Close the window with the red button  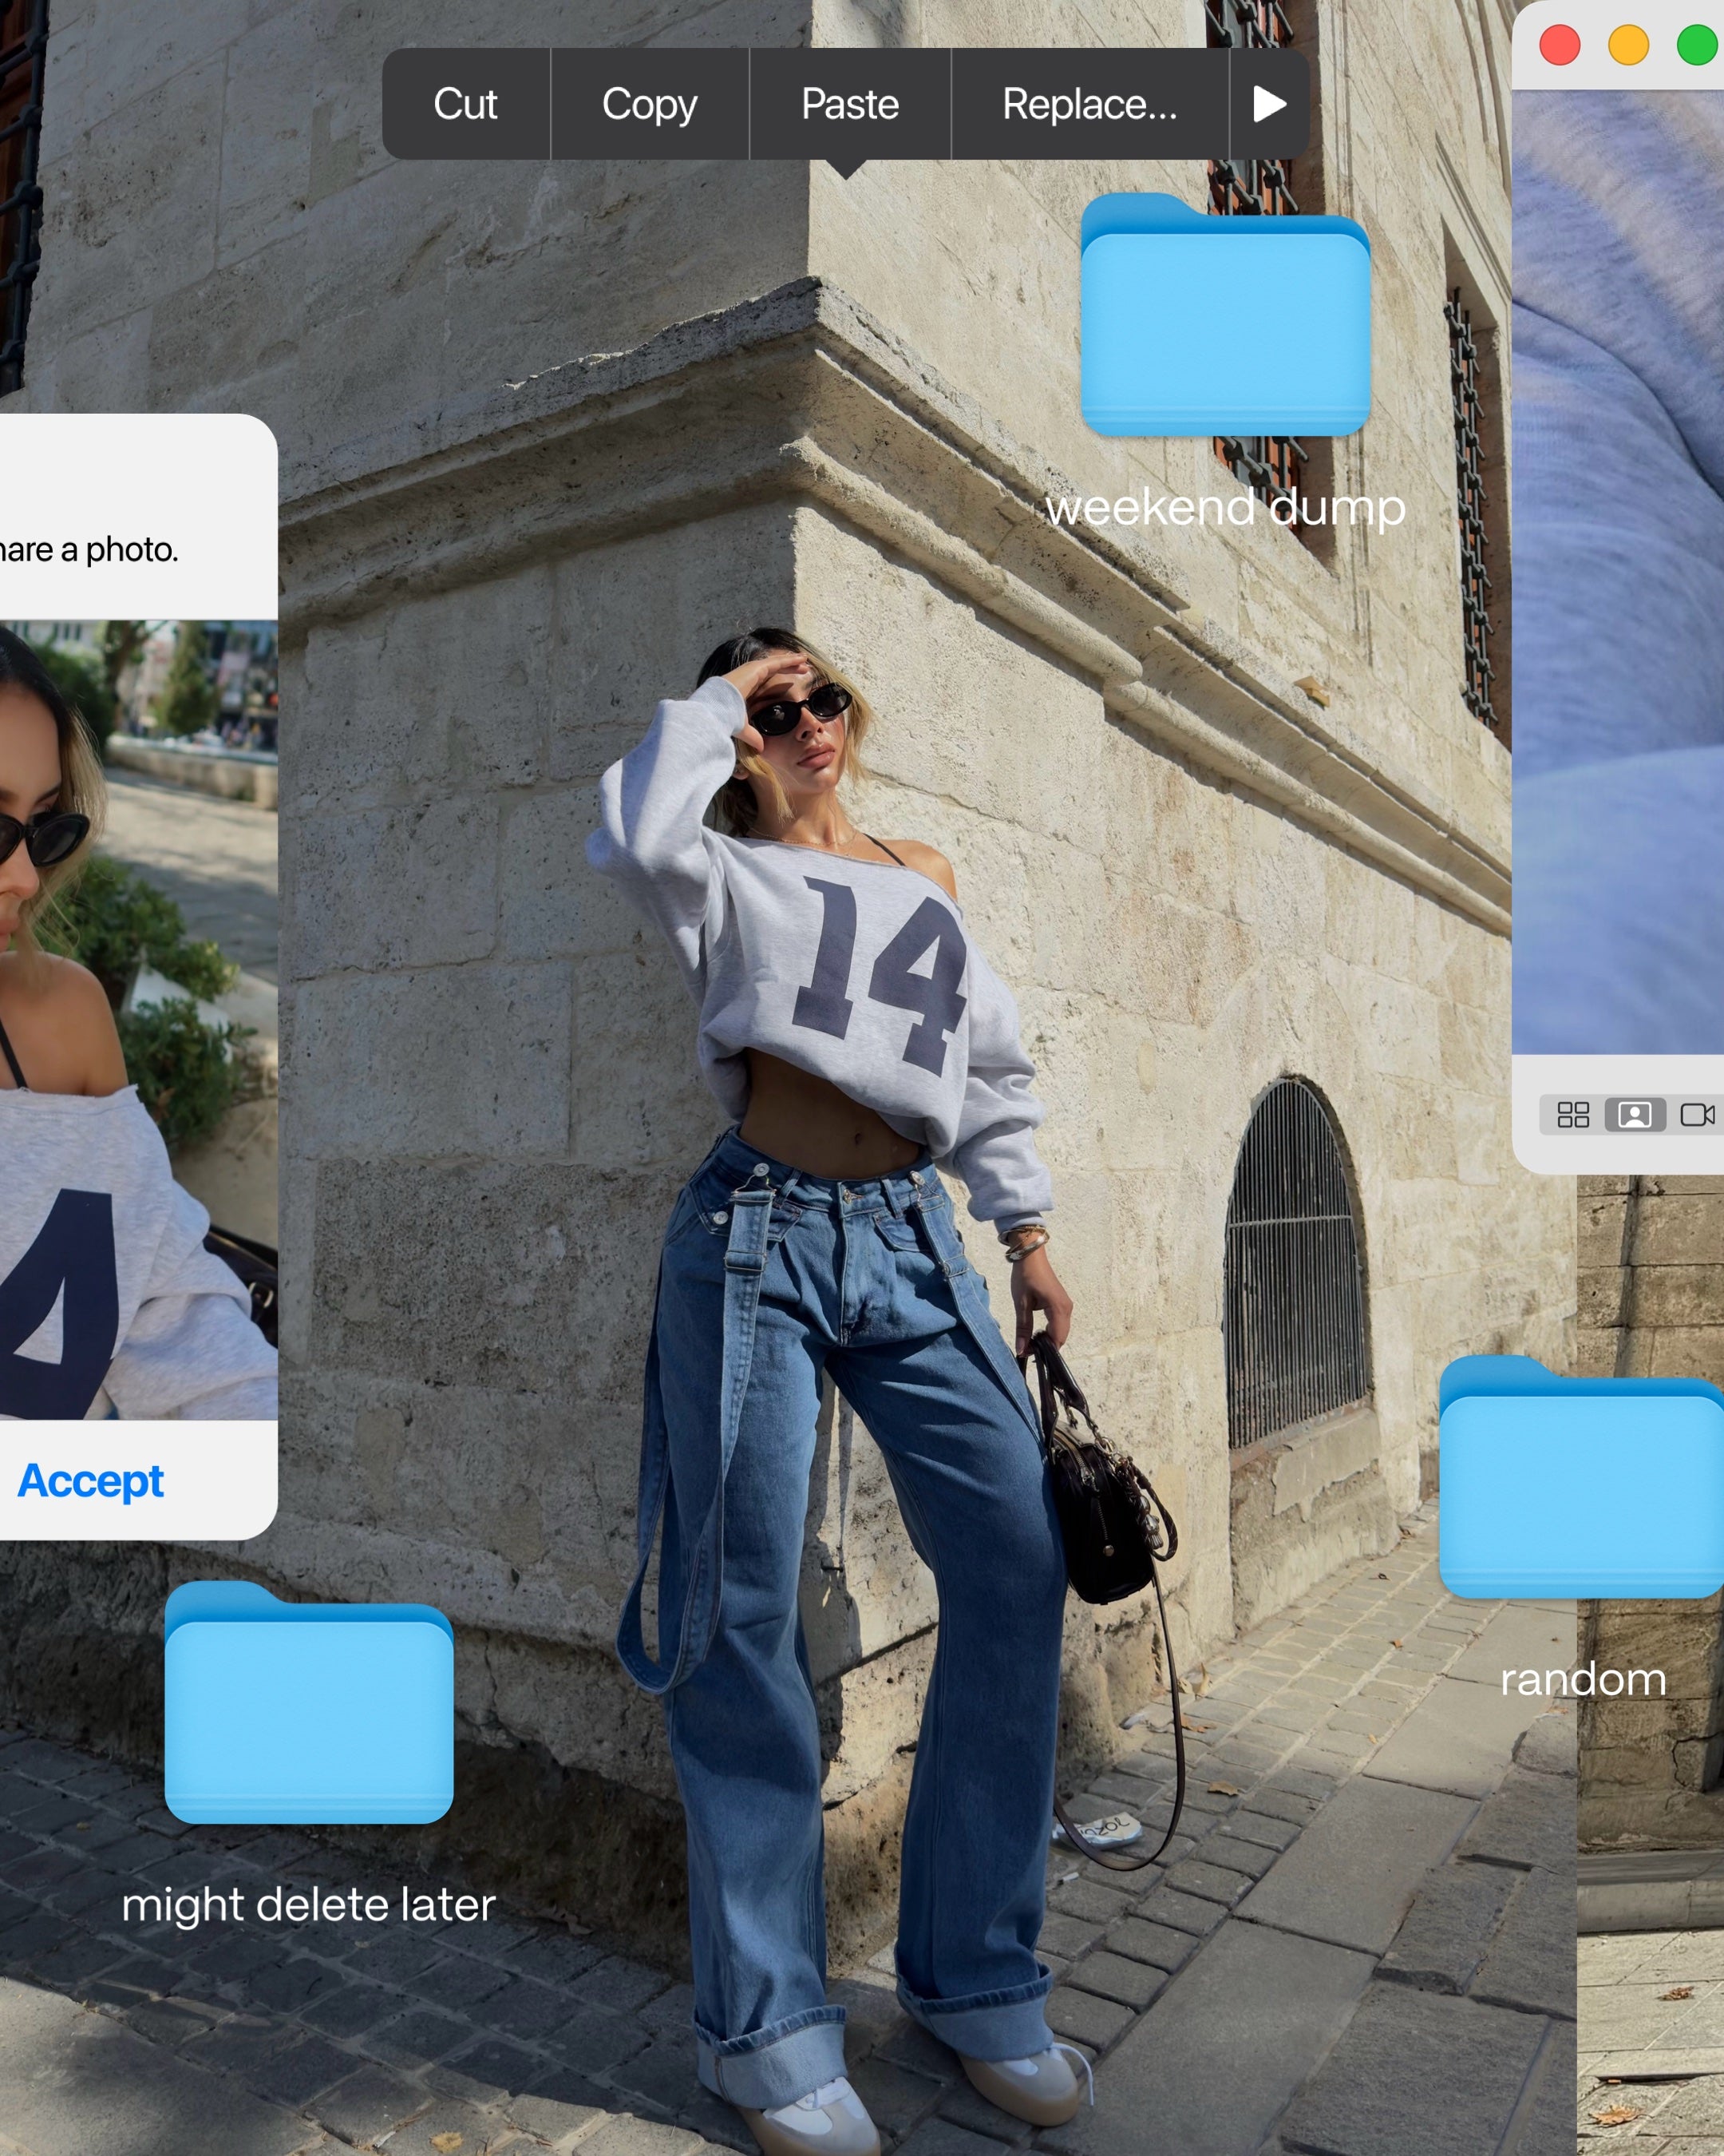point(1559,46)
